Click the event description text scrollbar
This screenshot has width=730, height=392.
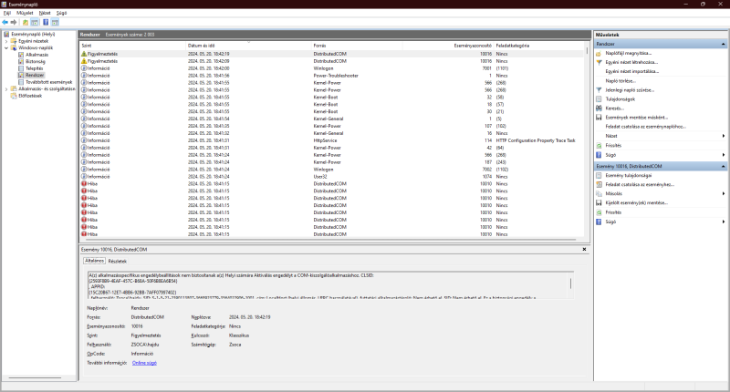(x=570, y=285)
